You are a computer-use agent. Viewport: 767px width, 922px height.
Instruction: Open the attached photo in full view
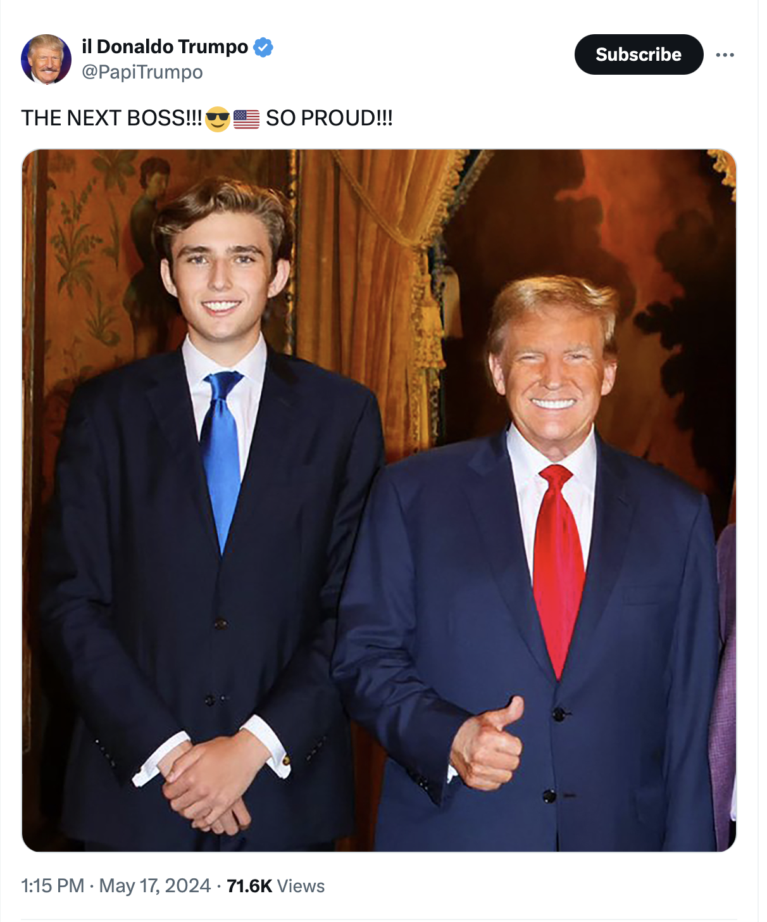point(379,500)
